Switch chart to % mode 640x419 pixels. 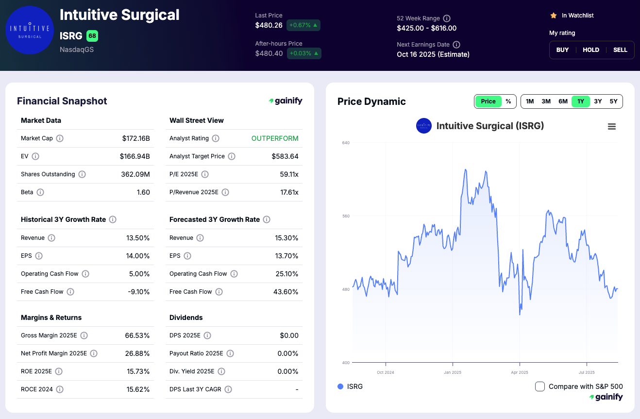[x=508, y=101]
